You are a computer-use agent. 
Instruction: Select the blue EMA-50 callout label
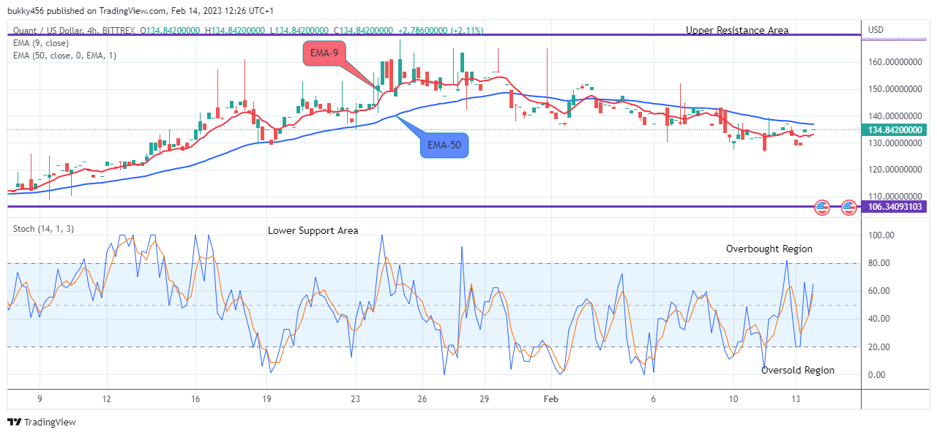[444, 145]
